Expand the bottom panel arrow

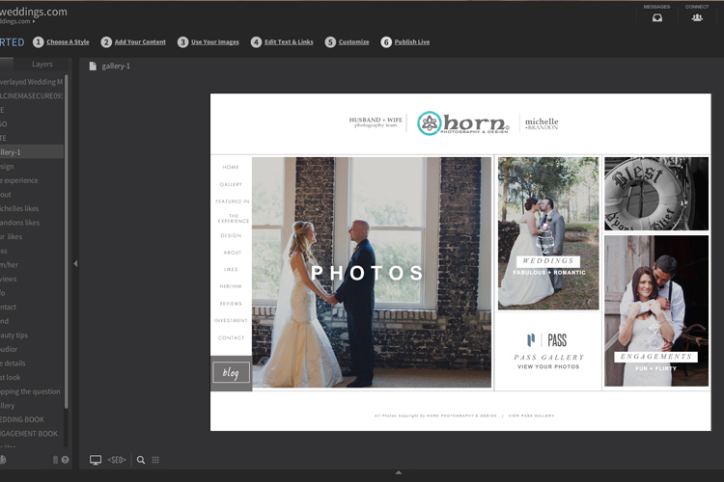[399, 473]
